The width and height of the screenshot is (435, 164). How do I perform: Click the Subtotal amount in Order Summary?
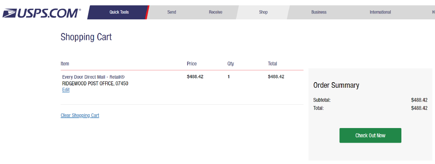[419, 100]
